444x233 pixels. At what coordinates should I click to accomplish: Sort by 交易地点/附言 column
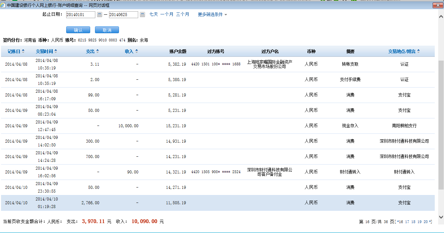click(404, 51)
